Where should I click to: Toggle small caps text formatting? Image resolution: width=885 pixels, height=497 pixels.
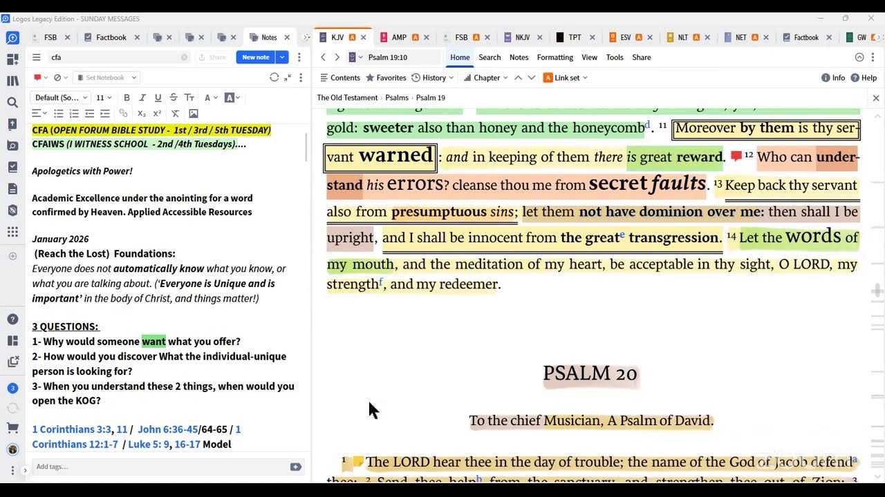tap(189, 97)
